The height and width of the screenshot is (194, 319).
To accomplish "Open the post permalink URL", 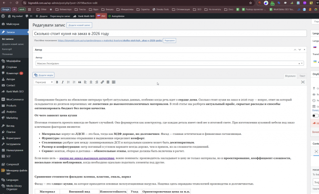I will click(110, 41).
